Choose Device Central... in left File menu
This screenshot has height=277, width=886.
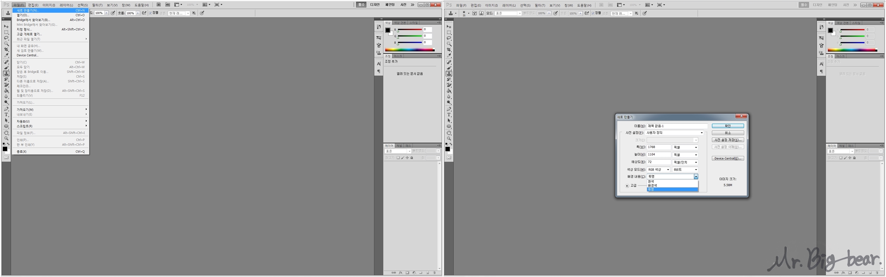[51, 55]
